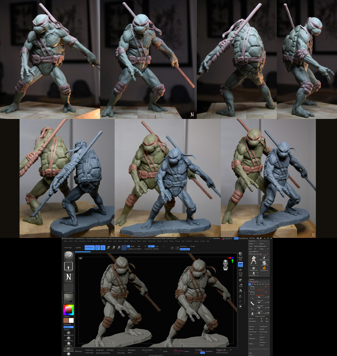Open the Preferences menu
Screen dimensions: 337x356
[152, 241]
